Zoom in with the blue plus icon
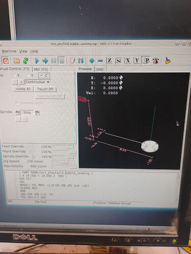This screenshot has width=191, height=254. pyautogui.click(x=92, y=60)
